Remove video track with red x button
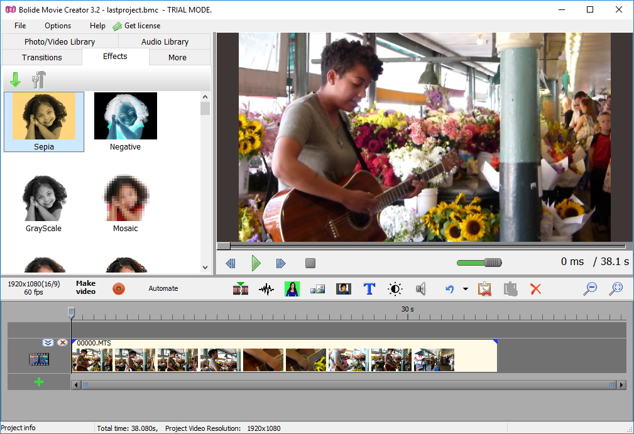The height and width of the screenshot is (434, 634). (62, 343)
